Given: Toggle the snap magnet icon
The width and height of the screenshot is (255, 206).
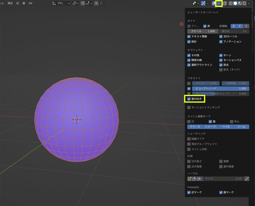Looking at the screenshot, I should coord(83,3).
